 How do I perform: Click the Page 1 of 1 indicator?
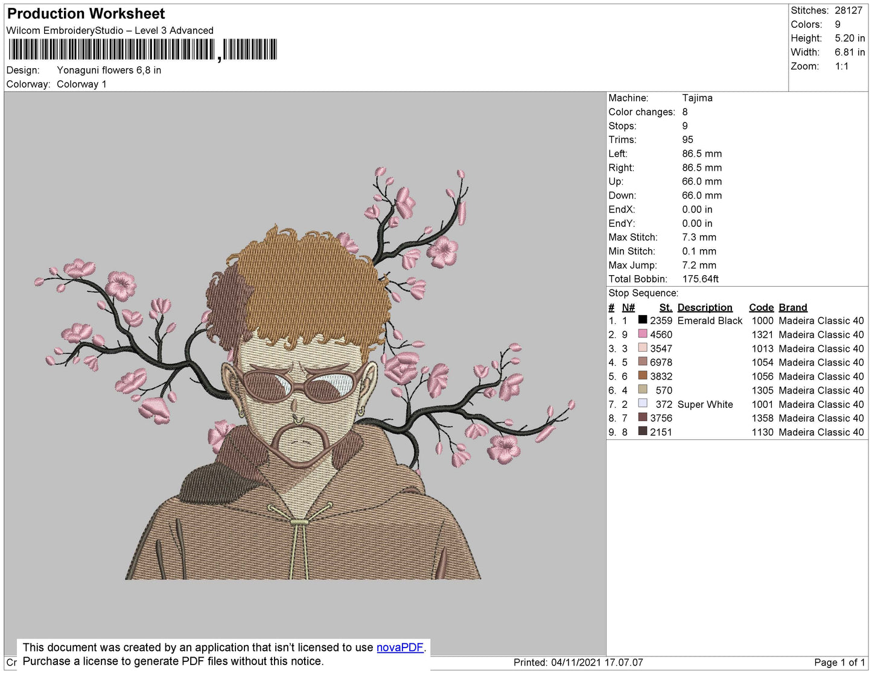click(x=839, y=663)
